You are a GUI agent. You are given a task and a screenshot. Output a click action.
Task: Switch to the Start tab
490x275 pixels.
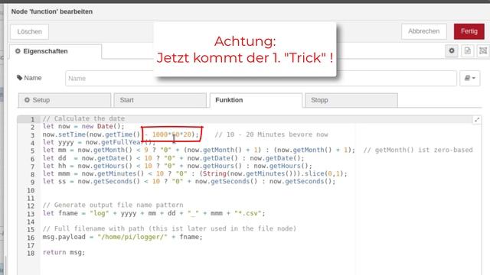coord(160,100)
